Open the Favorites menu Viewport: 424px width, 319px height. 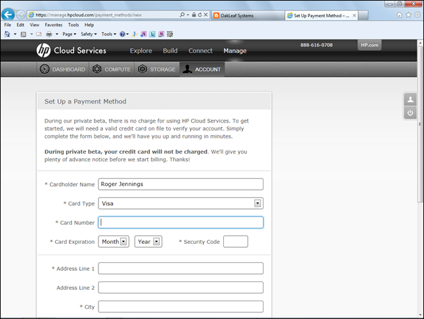(53, 25)
